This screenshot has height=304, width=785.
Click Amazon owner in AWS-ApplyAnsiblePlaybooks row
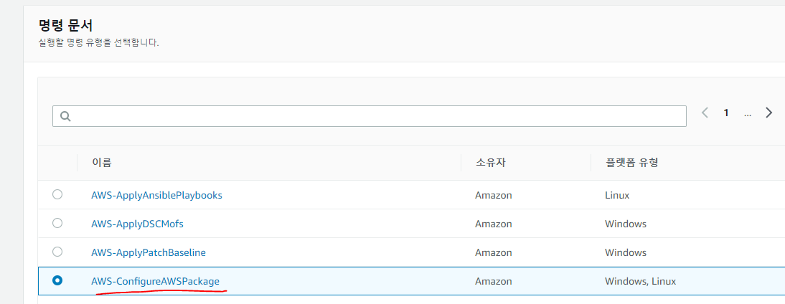pos(494,195)
